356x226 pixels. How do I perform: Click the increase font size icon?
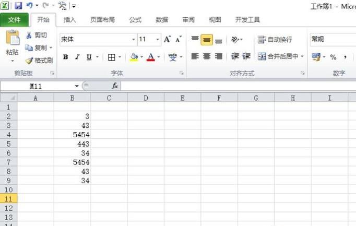(x=167, y=39)
